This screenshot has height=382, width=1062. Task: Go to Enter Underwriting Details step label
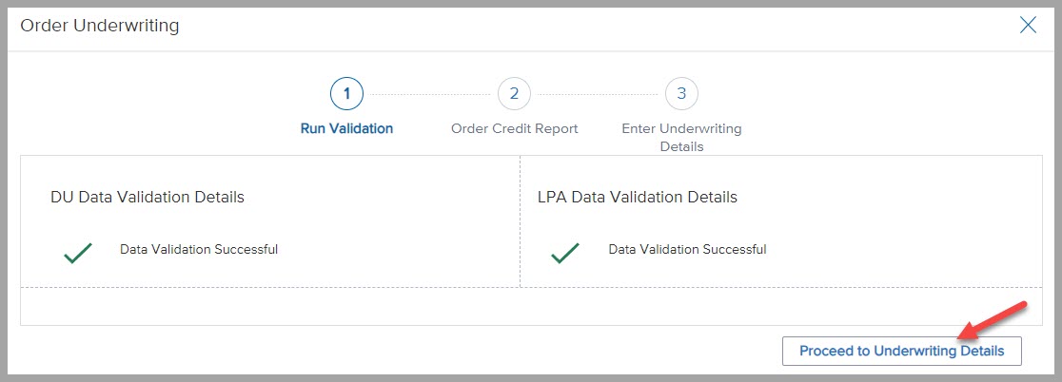[681, 137]
